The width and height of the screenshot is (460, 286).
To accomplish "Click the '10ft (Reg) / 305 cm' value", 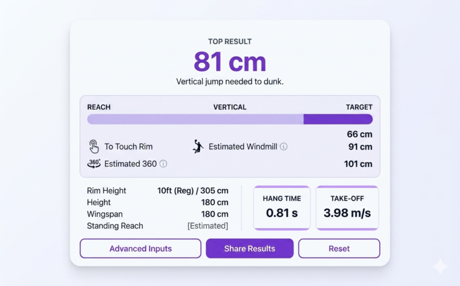I will tap(193, 191).
